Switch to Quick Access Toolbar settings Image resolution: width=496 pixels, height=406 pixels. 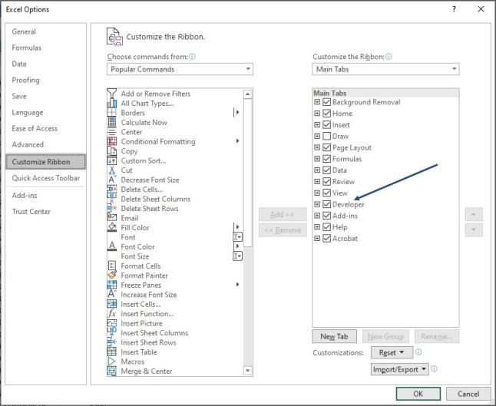click(x=46, y=178)
